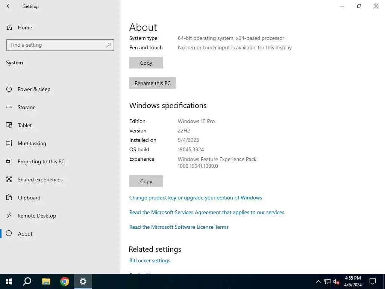This screenshot has height=289, width=385.
Task: Focus the Find a setting search box
Action: (x=60, y=45)
